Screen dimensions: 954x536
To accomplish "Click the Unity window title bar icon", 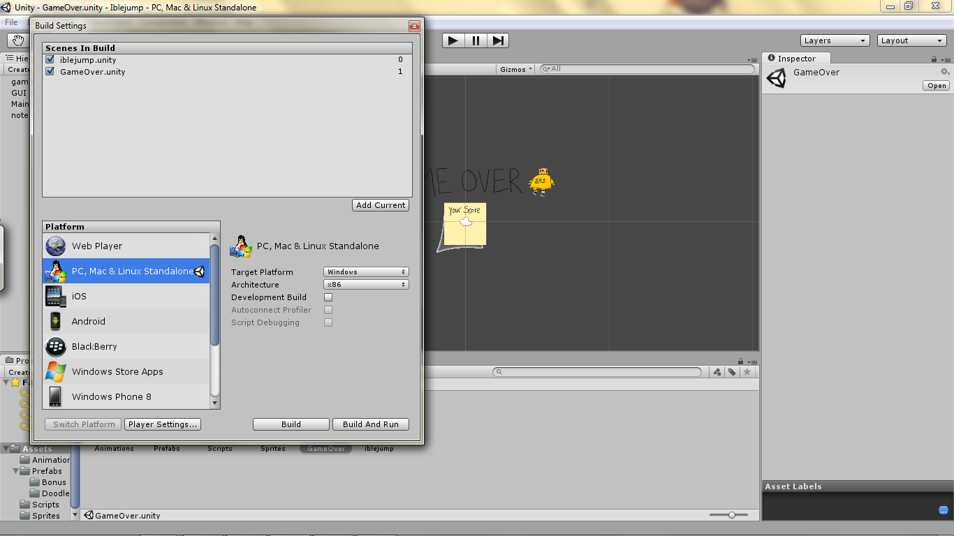I will (7, 8).
